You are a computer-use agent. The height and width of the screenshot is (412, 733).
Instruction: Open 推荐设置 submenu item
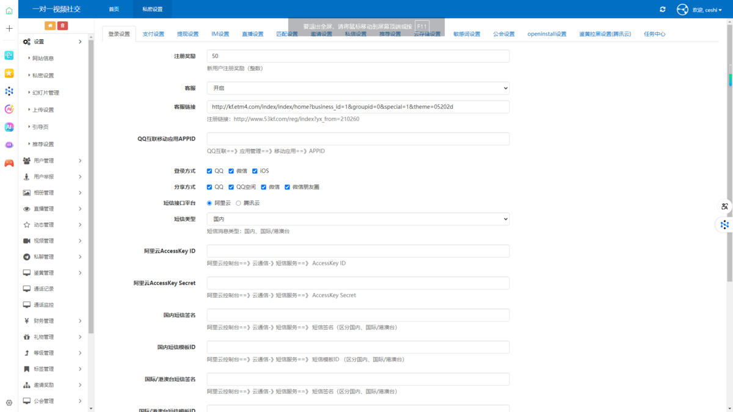point(43,144)
